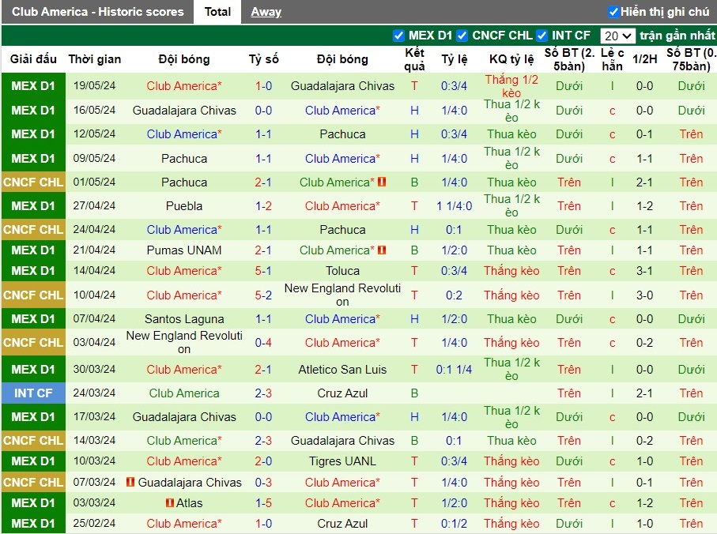Click Club America - Historic scores title

(x=98, y=12)
